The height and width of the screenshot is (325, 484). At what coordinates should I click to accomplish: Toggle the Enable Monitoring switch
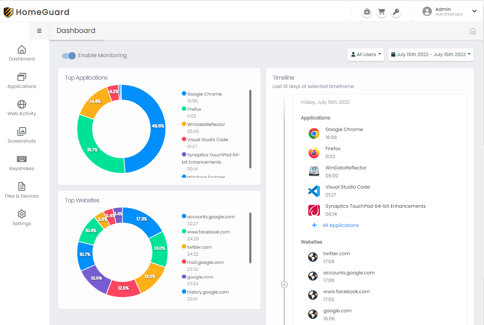pyautogui.click(x=69, y=55)
